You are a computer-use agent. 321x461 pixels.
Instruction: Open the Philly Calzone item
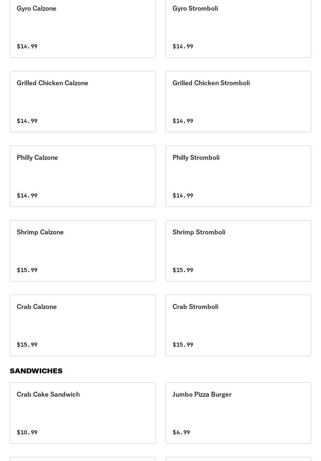(83, 176)
